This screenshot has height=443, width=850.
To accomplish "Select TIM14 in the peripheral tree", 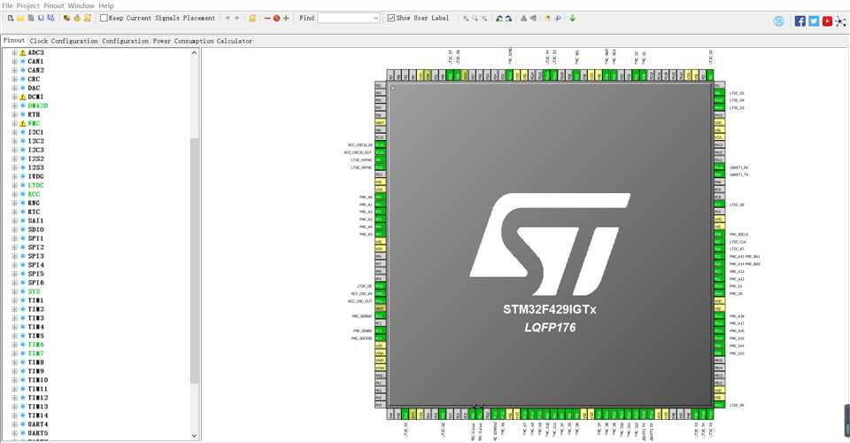I will coord(38,416).
